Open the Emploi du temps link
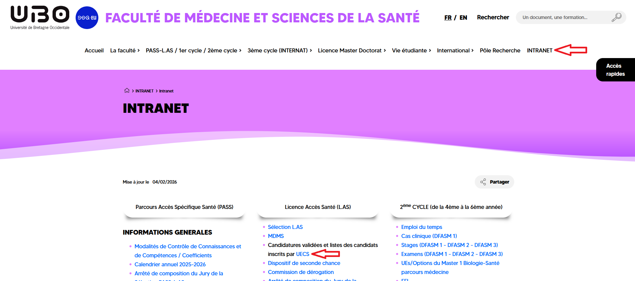The width and height of the screenshot is (635, 281). tap(422, 227)
